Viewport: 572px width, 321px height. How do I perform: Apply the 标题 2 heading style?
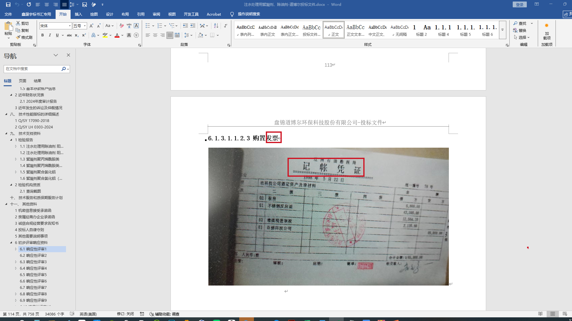click(421, 30)
